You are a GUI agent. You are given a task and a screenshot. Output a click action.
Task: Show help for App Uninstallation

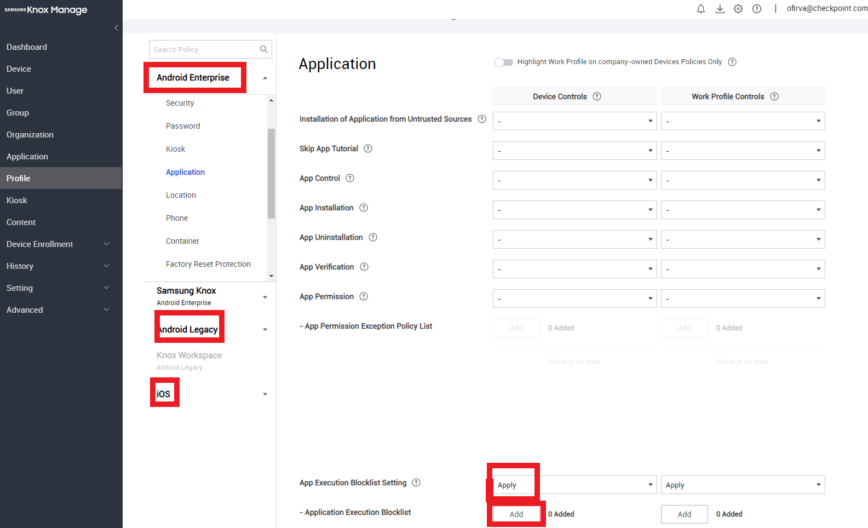coord(373,237)
